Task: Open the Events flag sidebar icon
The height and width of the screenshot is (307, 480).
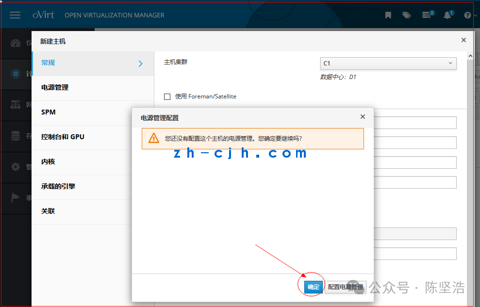Action: coord(15,197)
